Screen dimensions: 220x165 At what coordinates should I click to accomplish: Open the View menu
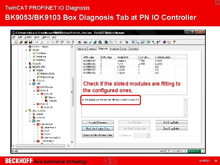(37, 37)
